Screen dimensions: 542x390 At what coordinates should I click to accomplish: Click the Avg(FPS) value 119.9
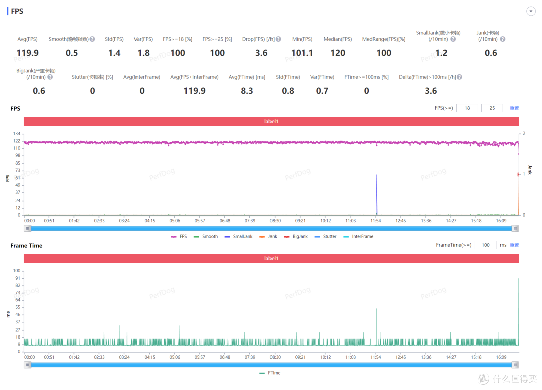27,53
